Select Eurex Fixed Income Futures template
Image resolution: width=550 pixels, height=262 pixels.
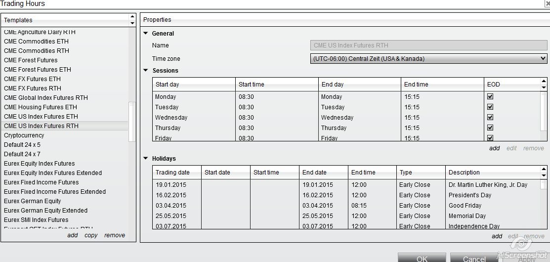[x=42, y=182]
